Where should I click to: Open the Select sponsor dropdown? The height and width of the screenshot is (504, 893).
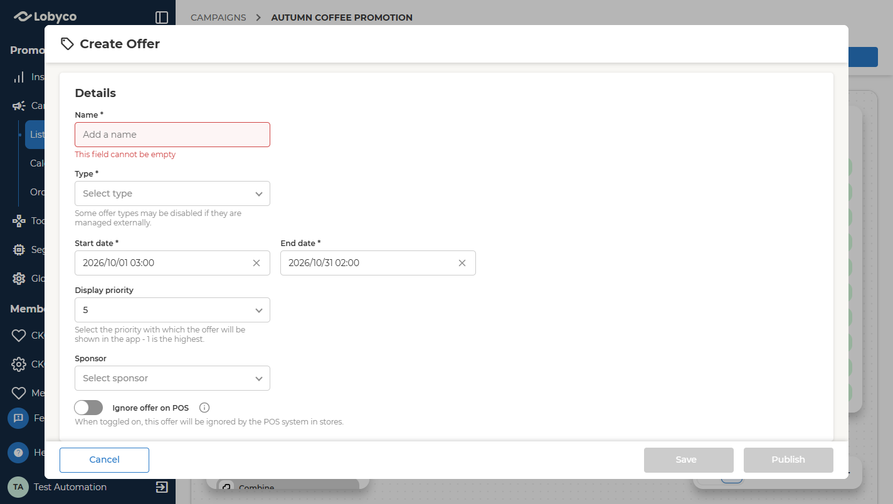pyautogui.click(x=172, y=378)
